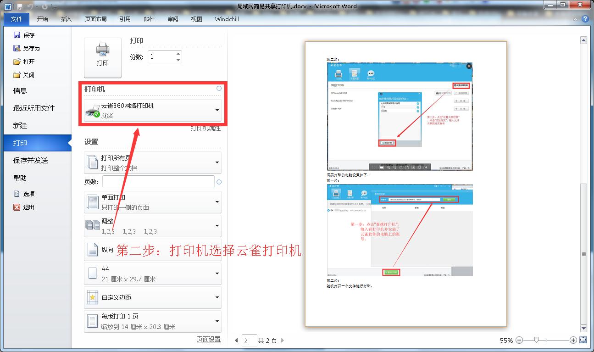The image size is (594, 352).
Task: Open the 视图 ribbon tab
Action: point(197,19)
